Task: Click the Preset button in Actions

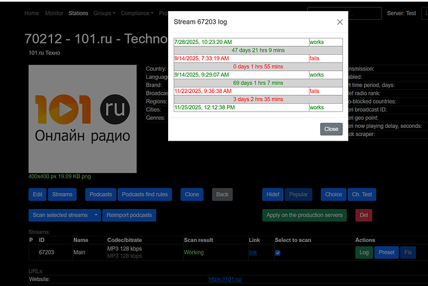Action: (386, 252)
